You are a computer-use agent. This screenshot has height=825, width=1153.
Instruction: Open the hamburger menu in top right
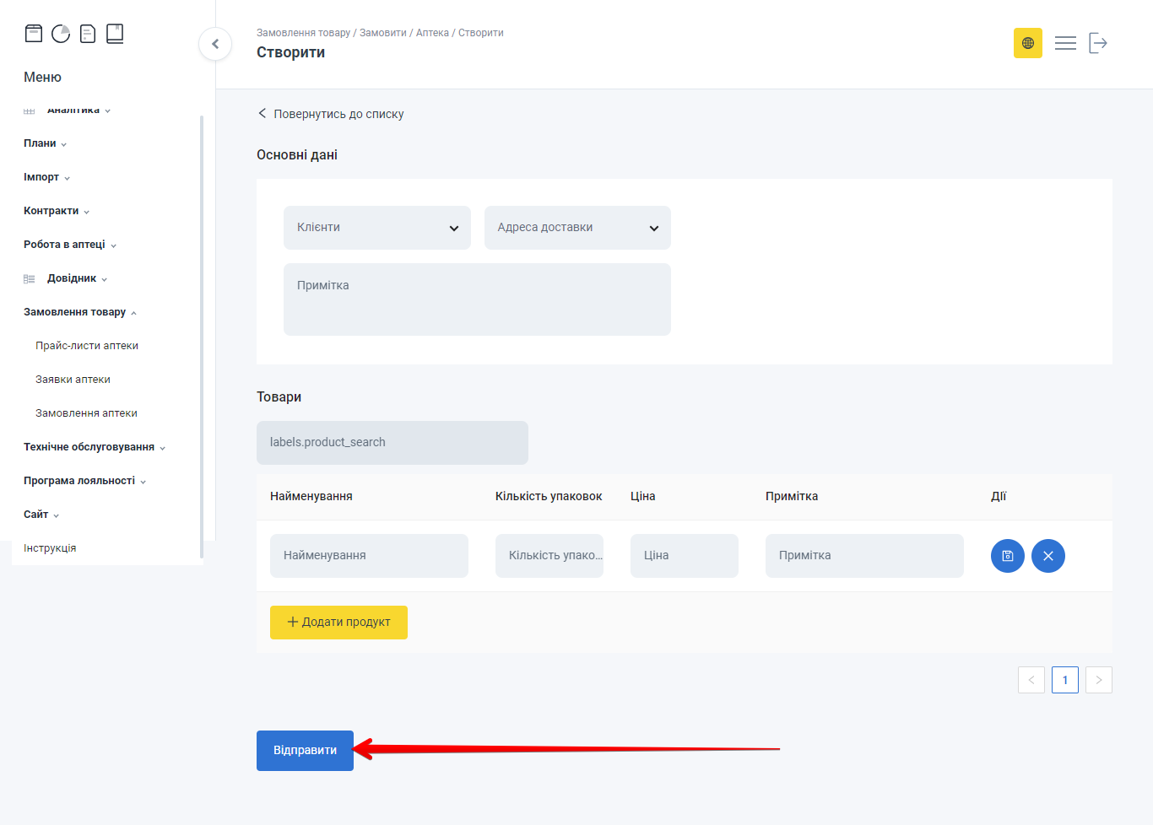tap(1065, 43)
